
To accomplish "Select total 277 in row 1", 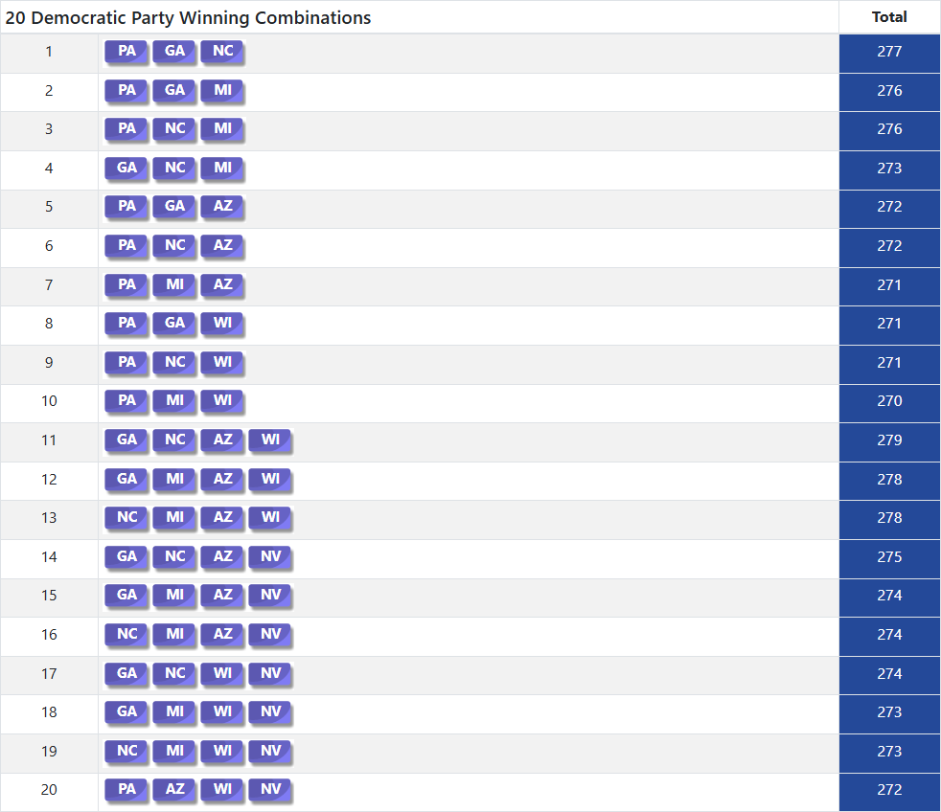I will 889,52.
